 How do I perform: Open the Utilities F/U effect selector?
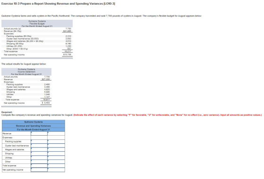pyautogui.click(x=56, y=158)
